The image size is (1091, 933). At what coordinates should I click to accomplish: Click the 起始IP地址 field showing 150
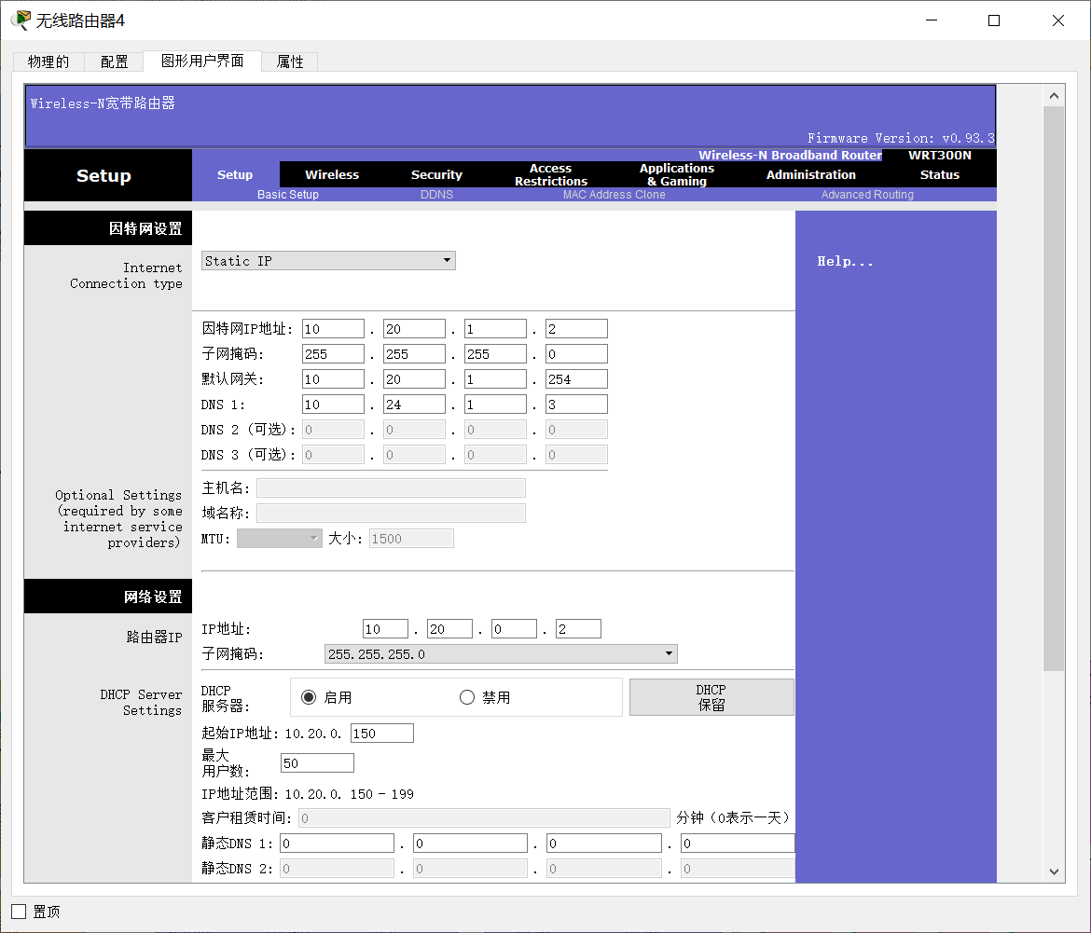point(382,733)
